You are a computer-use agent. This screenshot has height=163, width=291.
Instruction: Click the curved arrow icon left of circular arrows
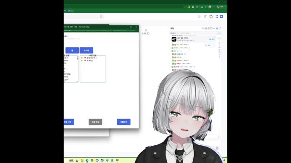click(x=205, y=16)
